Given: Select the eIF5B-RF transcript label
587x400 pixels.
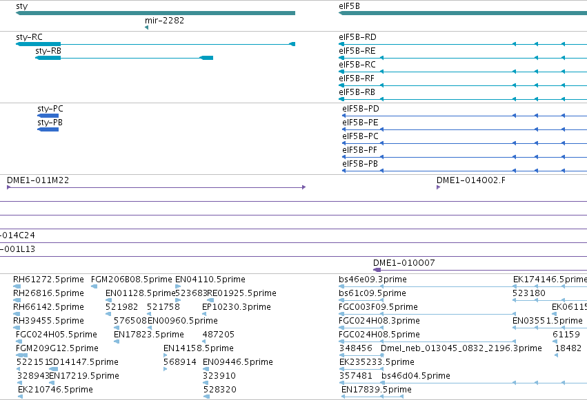Looking at the screenshot, I should 357,78.
